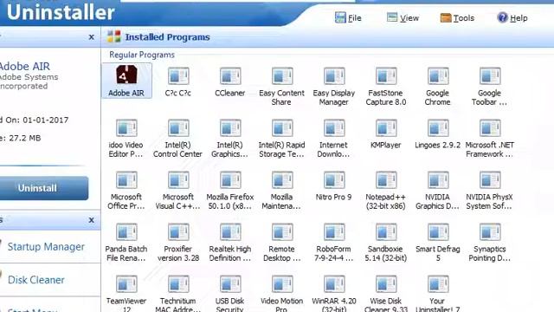Viewport: 554px width, 312px height.
Task: Select the Mozilla Firefox 50.1.0 icon
Action: click(x=230, y=179)
